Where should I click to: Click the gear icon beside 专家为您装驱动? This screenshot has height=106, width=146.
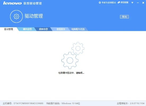click(100, 2)
